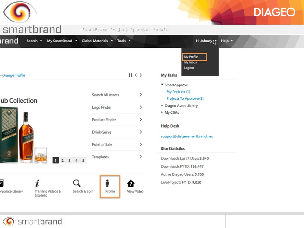Toggle the Hi Johnny user menu
304x228 pixels.
point(206,41)
